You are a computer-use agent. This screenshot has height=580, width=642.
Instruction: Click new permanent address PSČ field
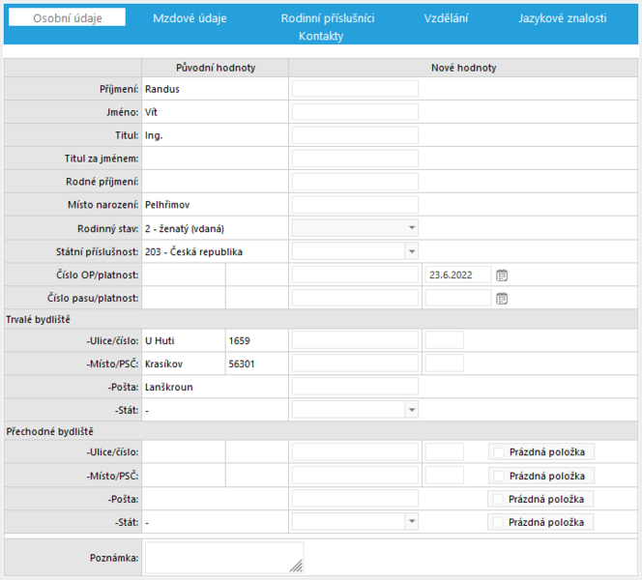pyautogui.click(x=444, y=363)
